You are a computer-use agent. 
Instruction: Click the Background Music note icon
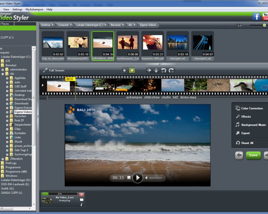coord(237,125)
